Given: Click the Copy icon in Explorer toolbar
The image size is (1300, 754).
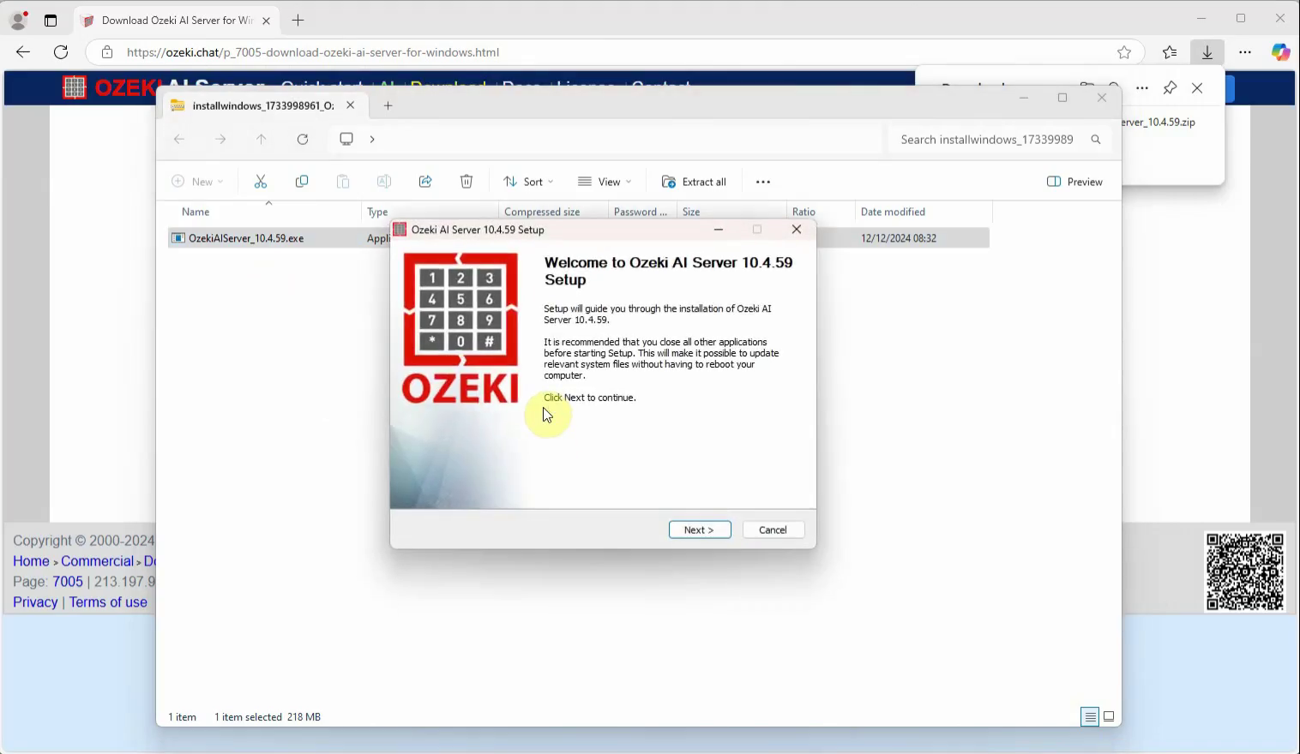Looking at the screenshot, I should coord(302,182).
